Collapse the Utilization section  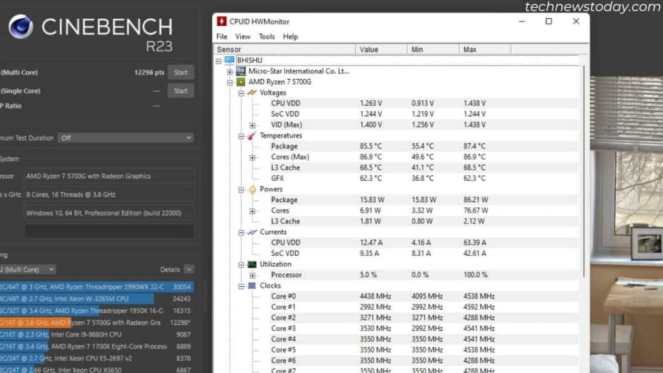point(241,265)
